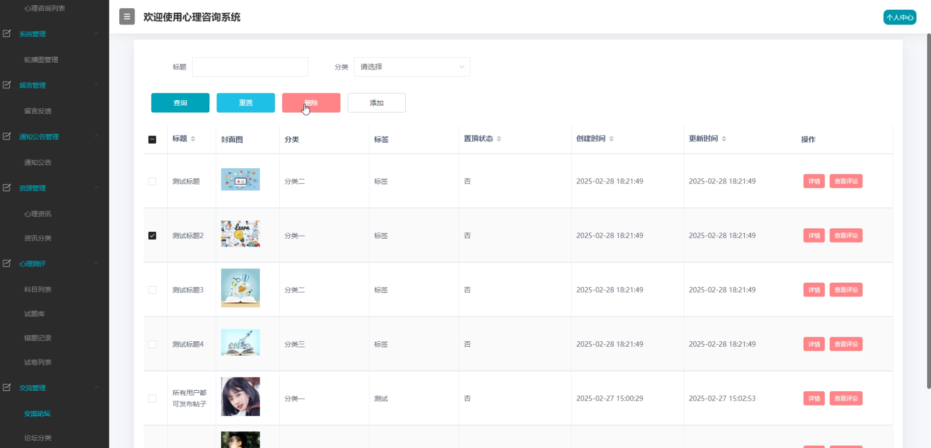The height and width of the screenshot is (448, 931).
Task: Click the 查询 search button
Action: pyautogui.click(x=180, y=103)
